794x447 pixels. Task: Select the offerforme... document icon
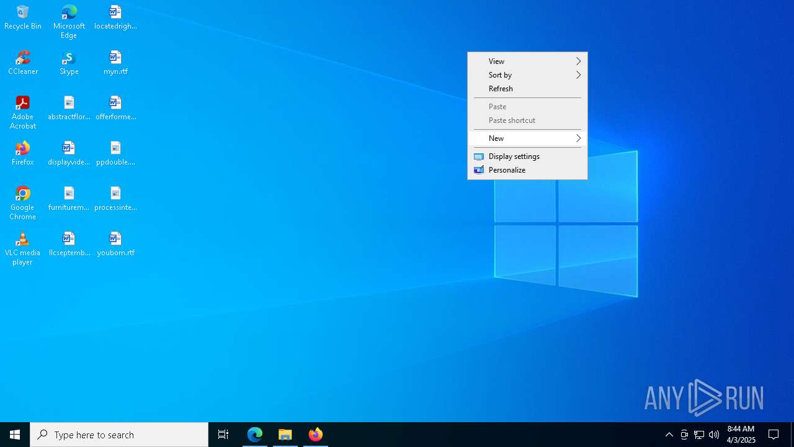115,108
